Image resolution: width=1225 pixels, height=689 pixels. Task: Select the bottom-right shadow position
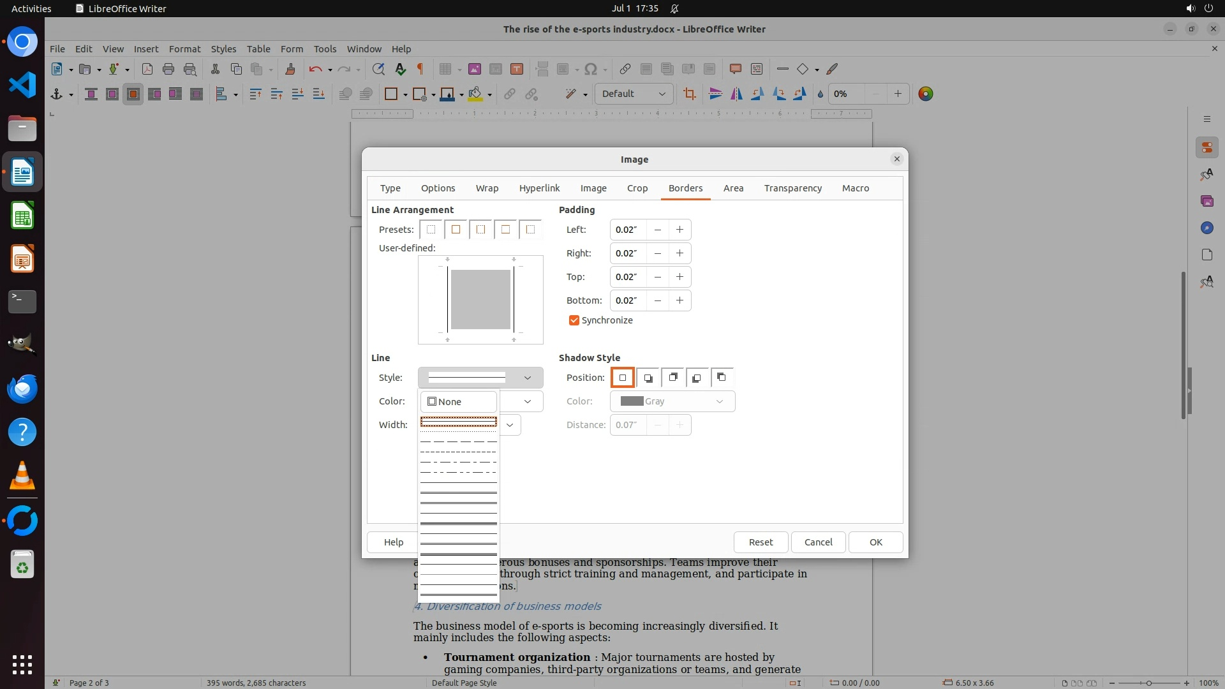tap(648, 378)
